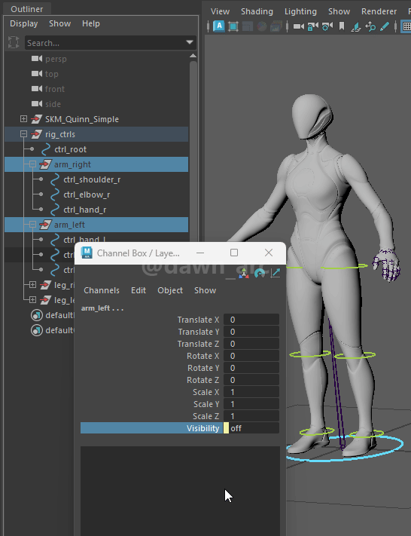Viewport: 411px width, 536px height.
Task: Select arm_left in Outliner
Action: pos(96,225)
